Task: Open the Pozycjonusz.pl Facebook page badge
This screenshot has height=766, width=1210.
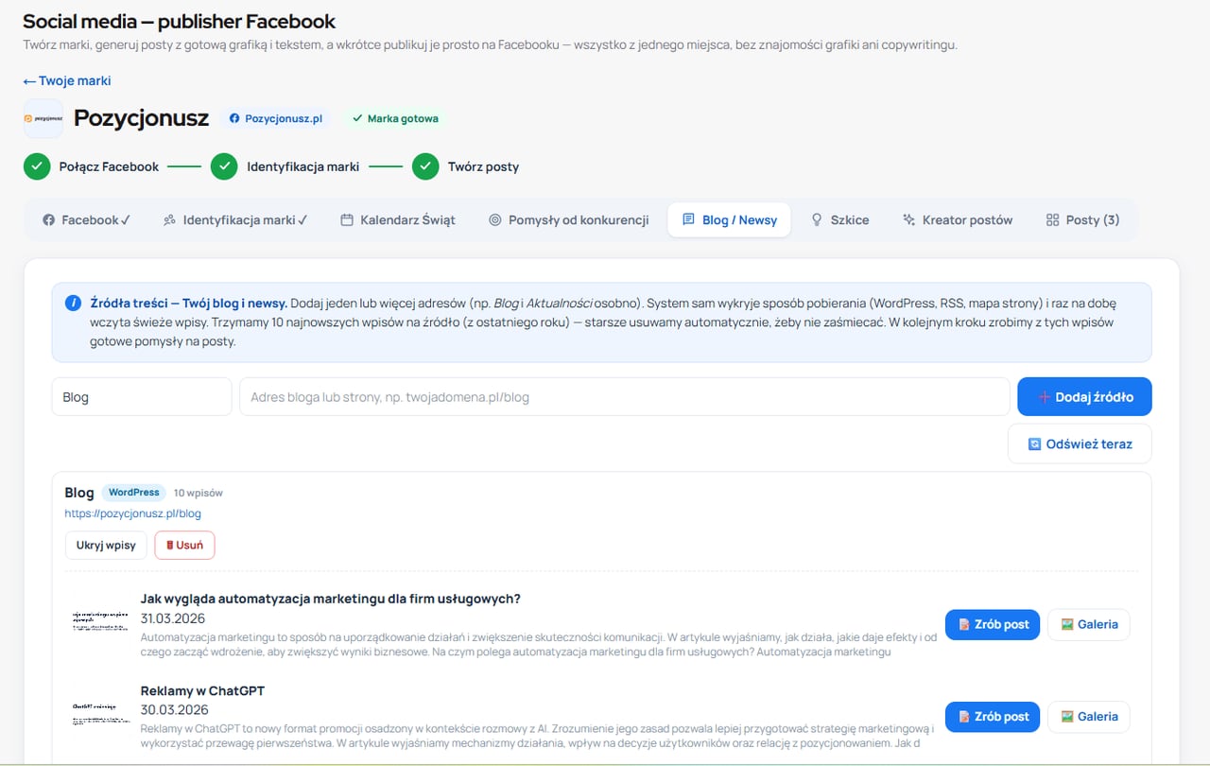Action: pos(277,118)
